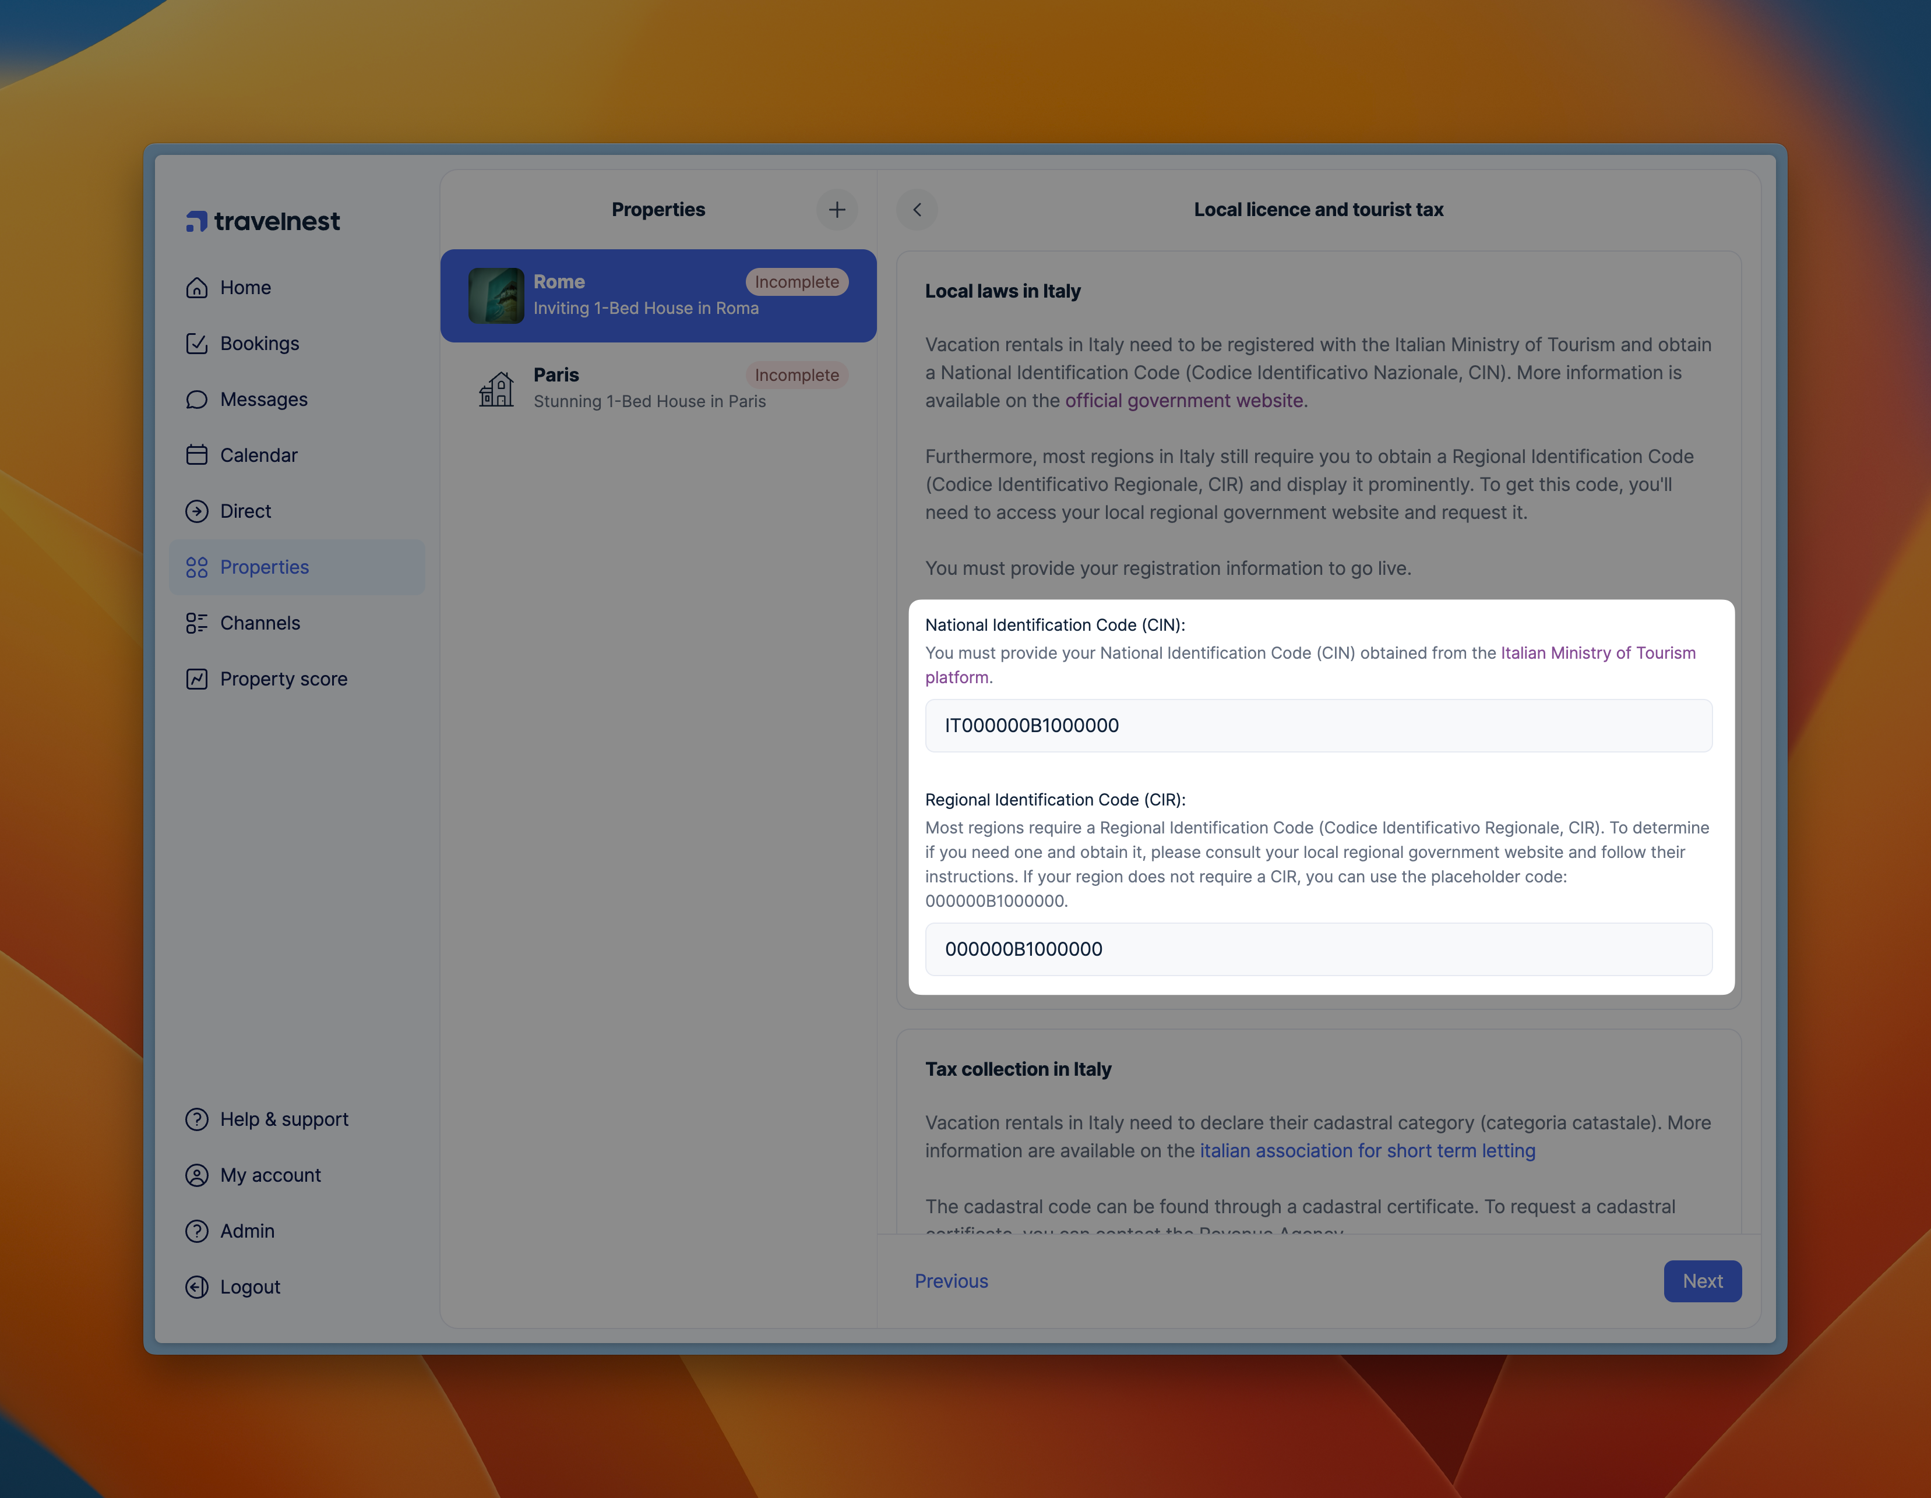The width and height of the screenshot is (1931, 1498).
Task: Open Bookings from the sidebar icon
Action: click(196, 344)
